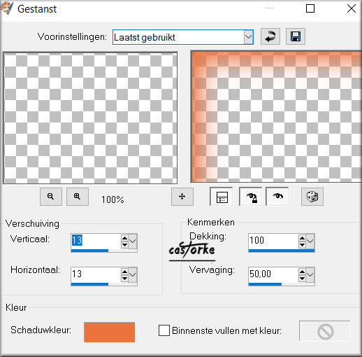Click the disabled inner fill color box
This screenshot has width=362, height=357.
[325, 331]
